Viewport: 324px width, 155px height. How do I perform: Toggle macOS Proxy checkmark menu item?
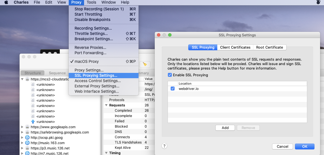(104, 61)
